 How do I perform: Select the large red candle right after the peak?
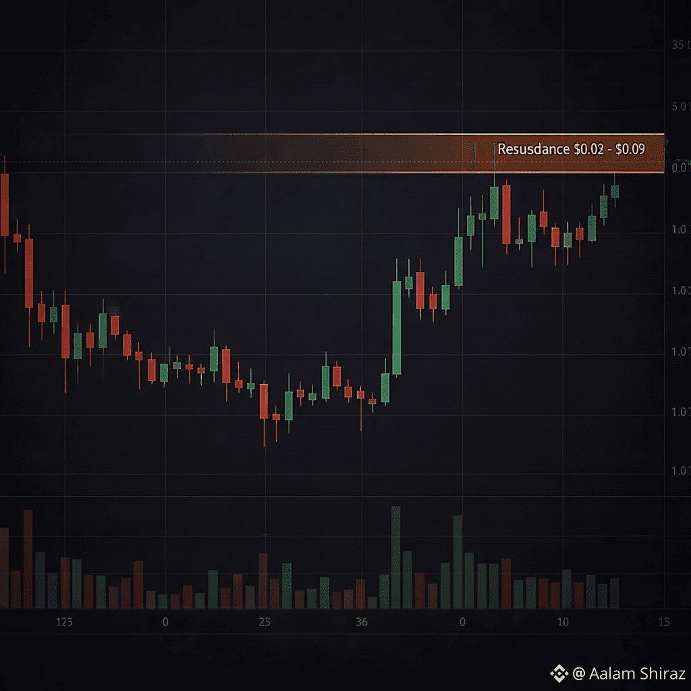506,214
